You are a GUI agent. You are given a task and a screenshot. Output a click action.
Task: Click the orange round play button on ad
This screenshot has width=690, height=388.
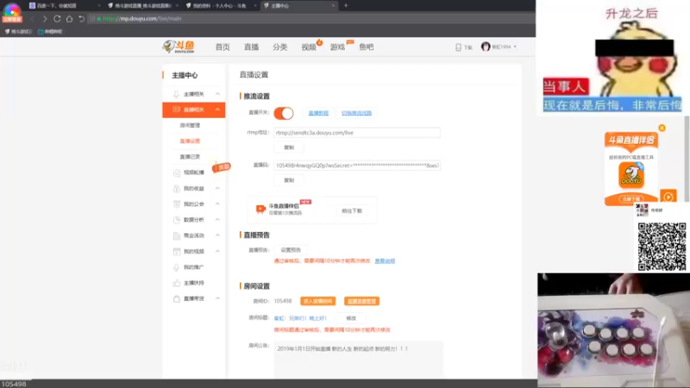click(x=668, y=197)
